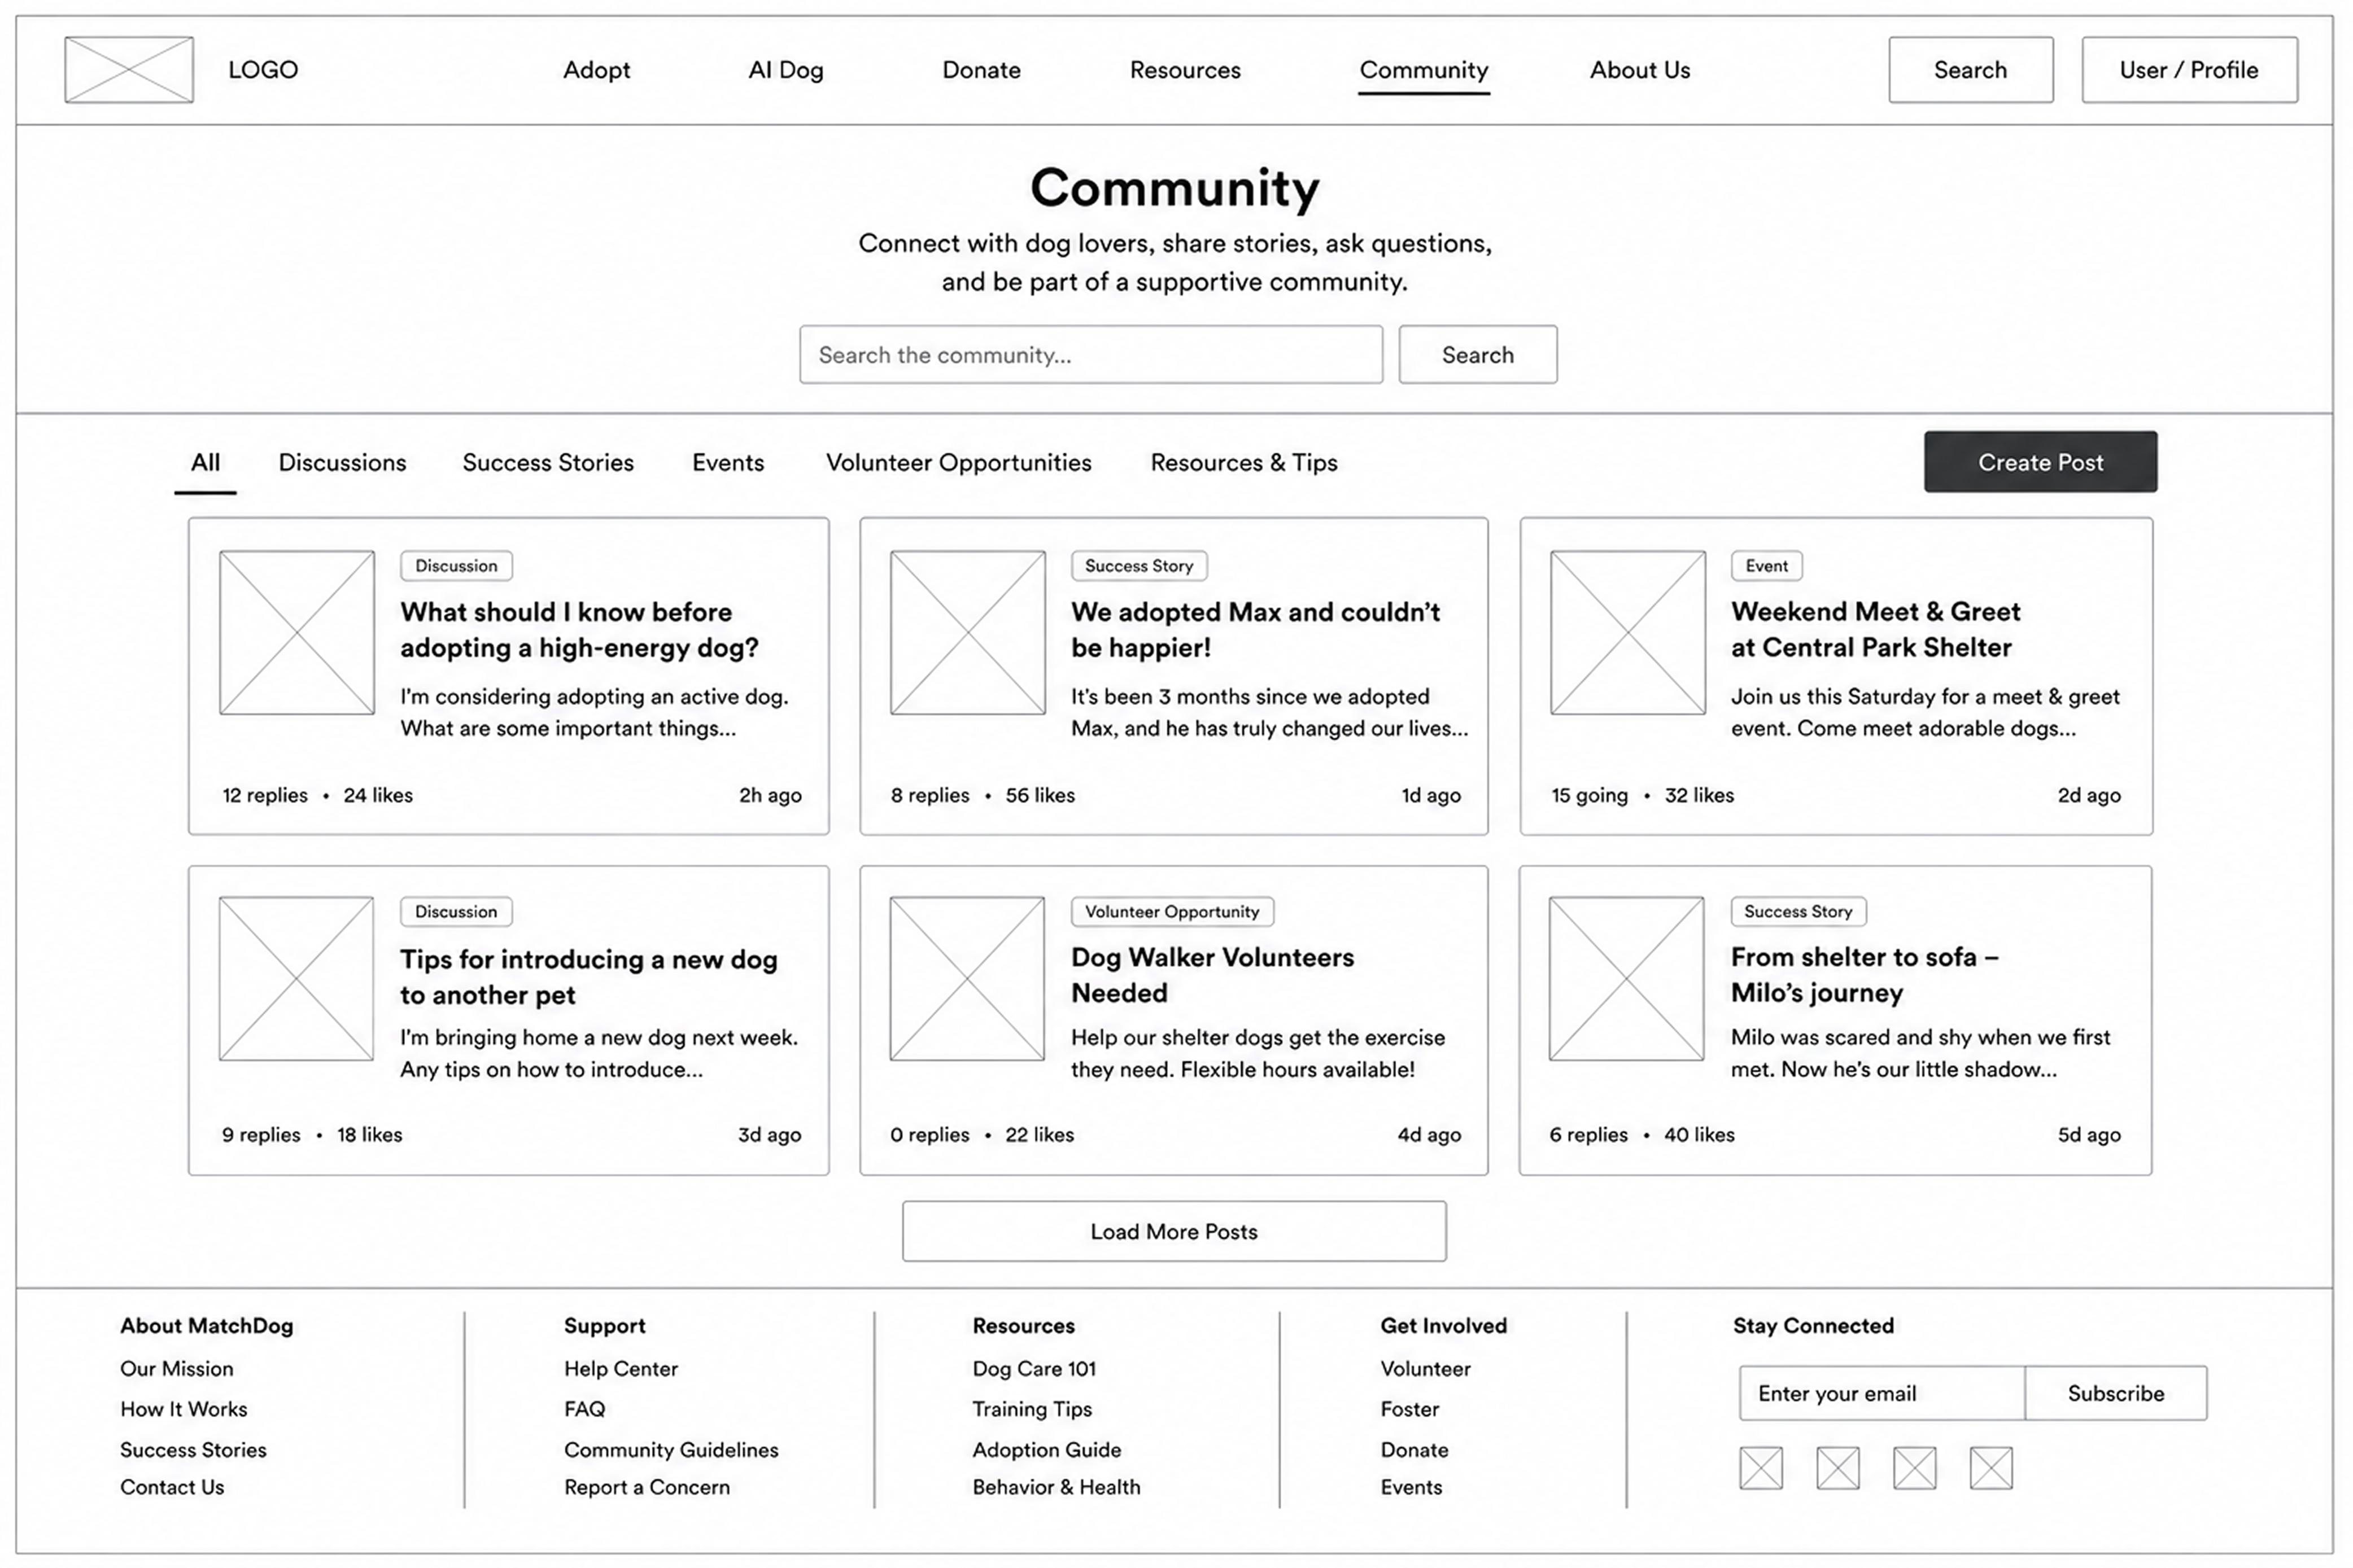Open thumbnail of 'We adopted Max' post
2353x1568 pixels.
pos(967,633)
